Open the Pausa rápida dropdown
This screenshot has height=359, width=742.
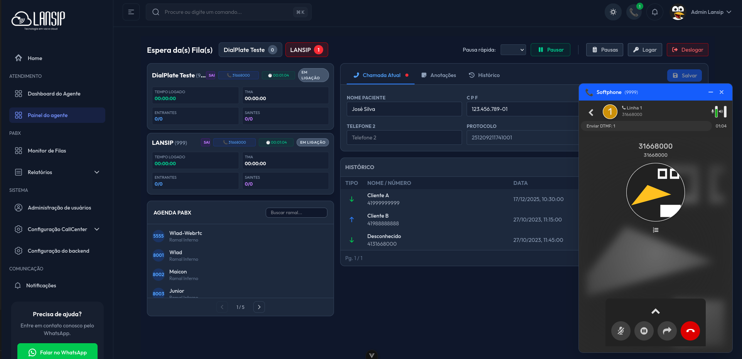point(513,50)
